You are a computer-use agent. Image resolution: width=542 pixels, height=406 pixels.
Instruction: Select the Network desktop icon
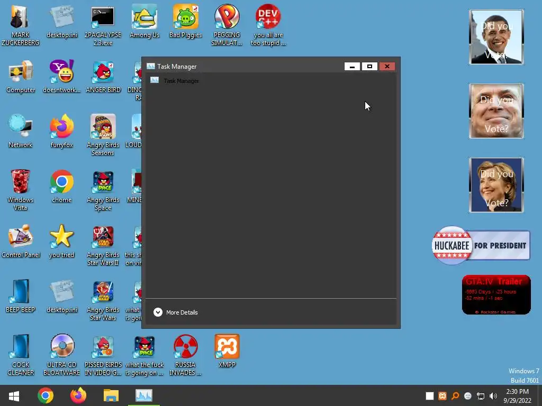(x=21, y=131)
